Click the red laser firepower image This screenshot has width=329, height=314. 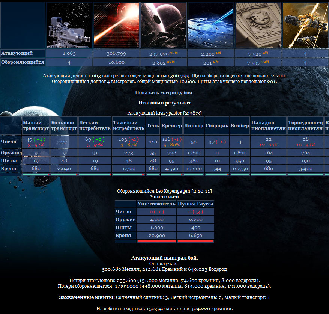116,25
